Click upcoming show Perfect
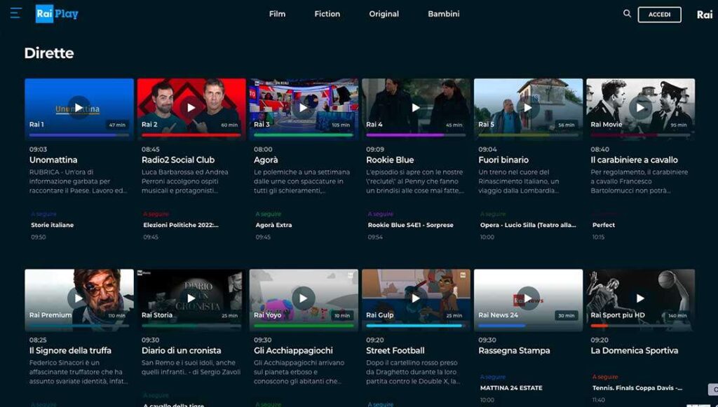Viewport: 718px width, 407px height. [x=604, y=225]
